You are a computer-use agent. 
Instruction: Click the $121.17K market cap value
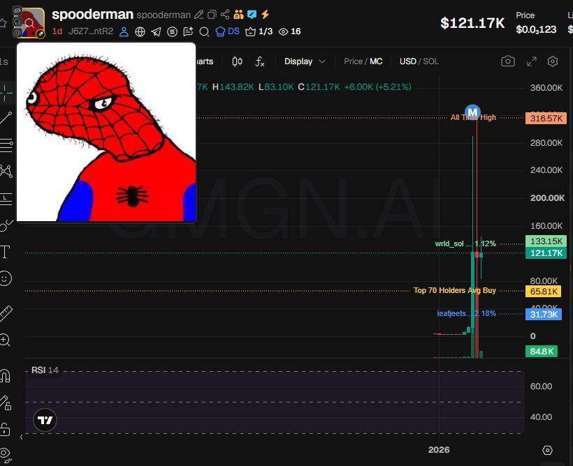(x=472, y=23)
